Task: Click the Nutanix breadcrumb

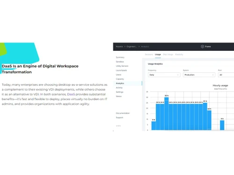Action: tap(119, 47)
